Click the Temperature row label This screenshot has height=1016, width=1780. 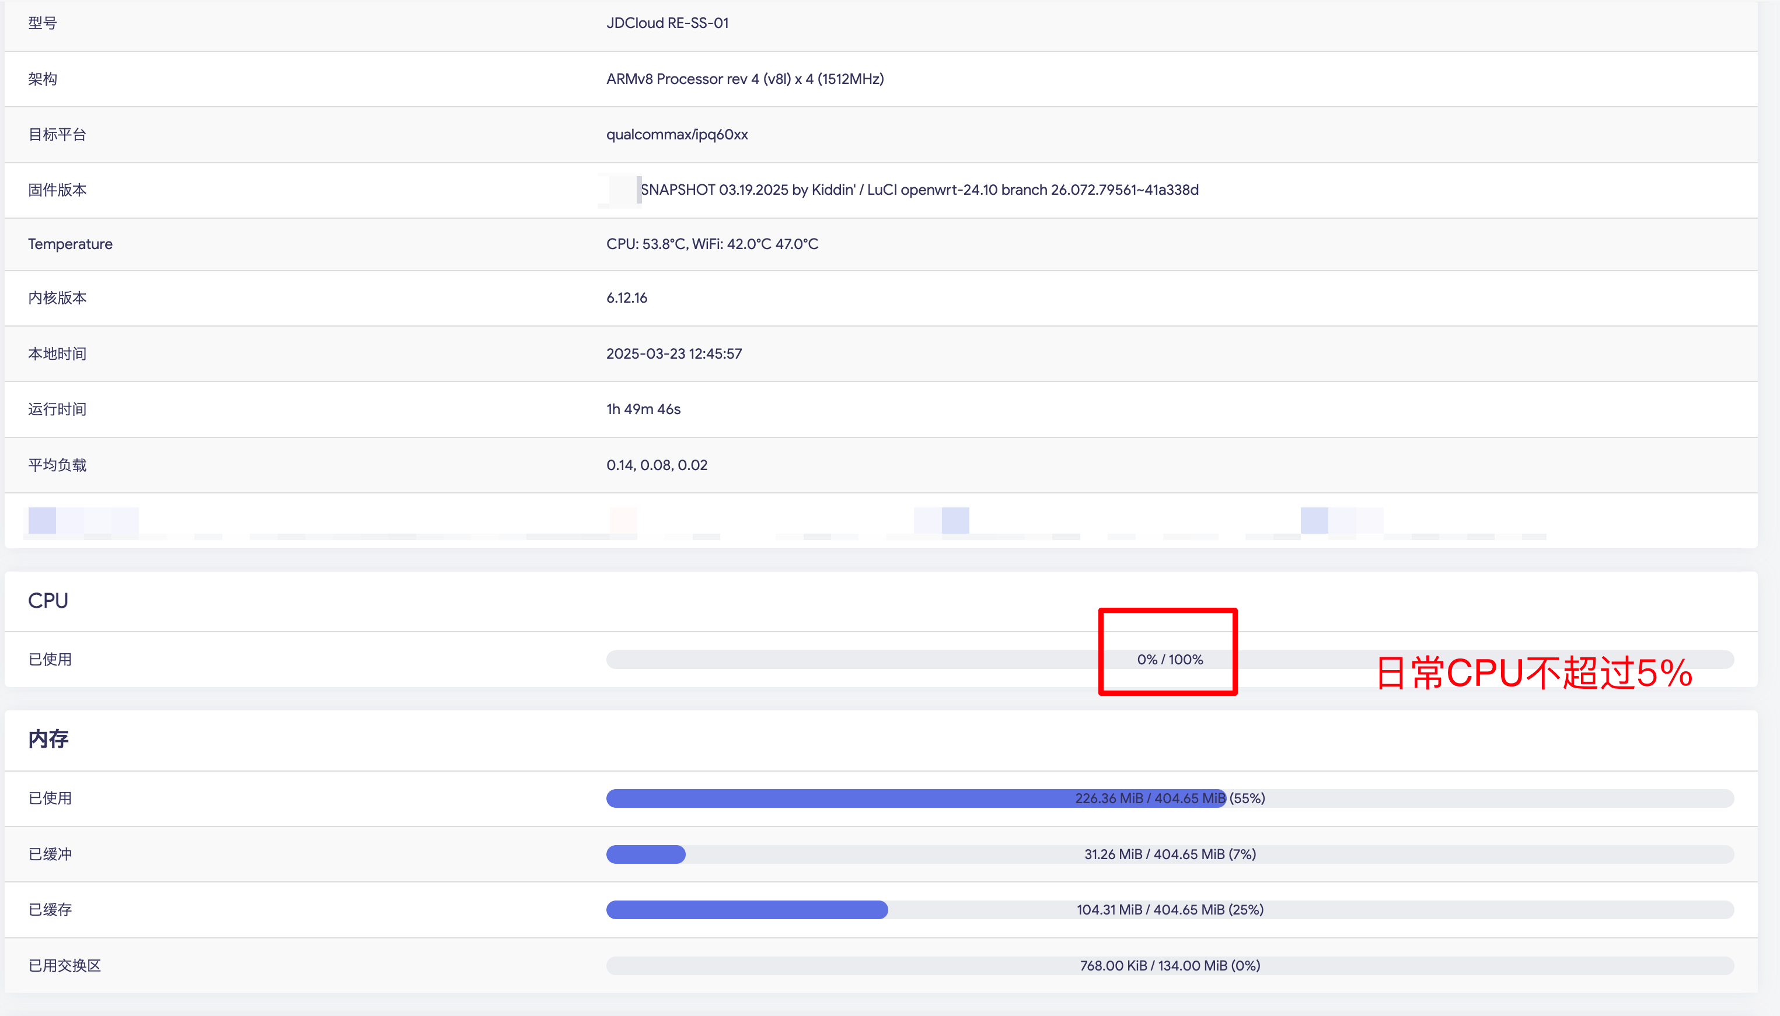click(70, 244)
